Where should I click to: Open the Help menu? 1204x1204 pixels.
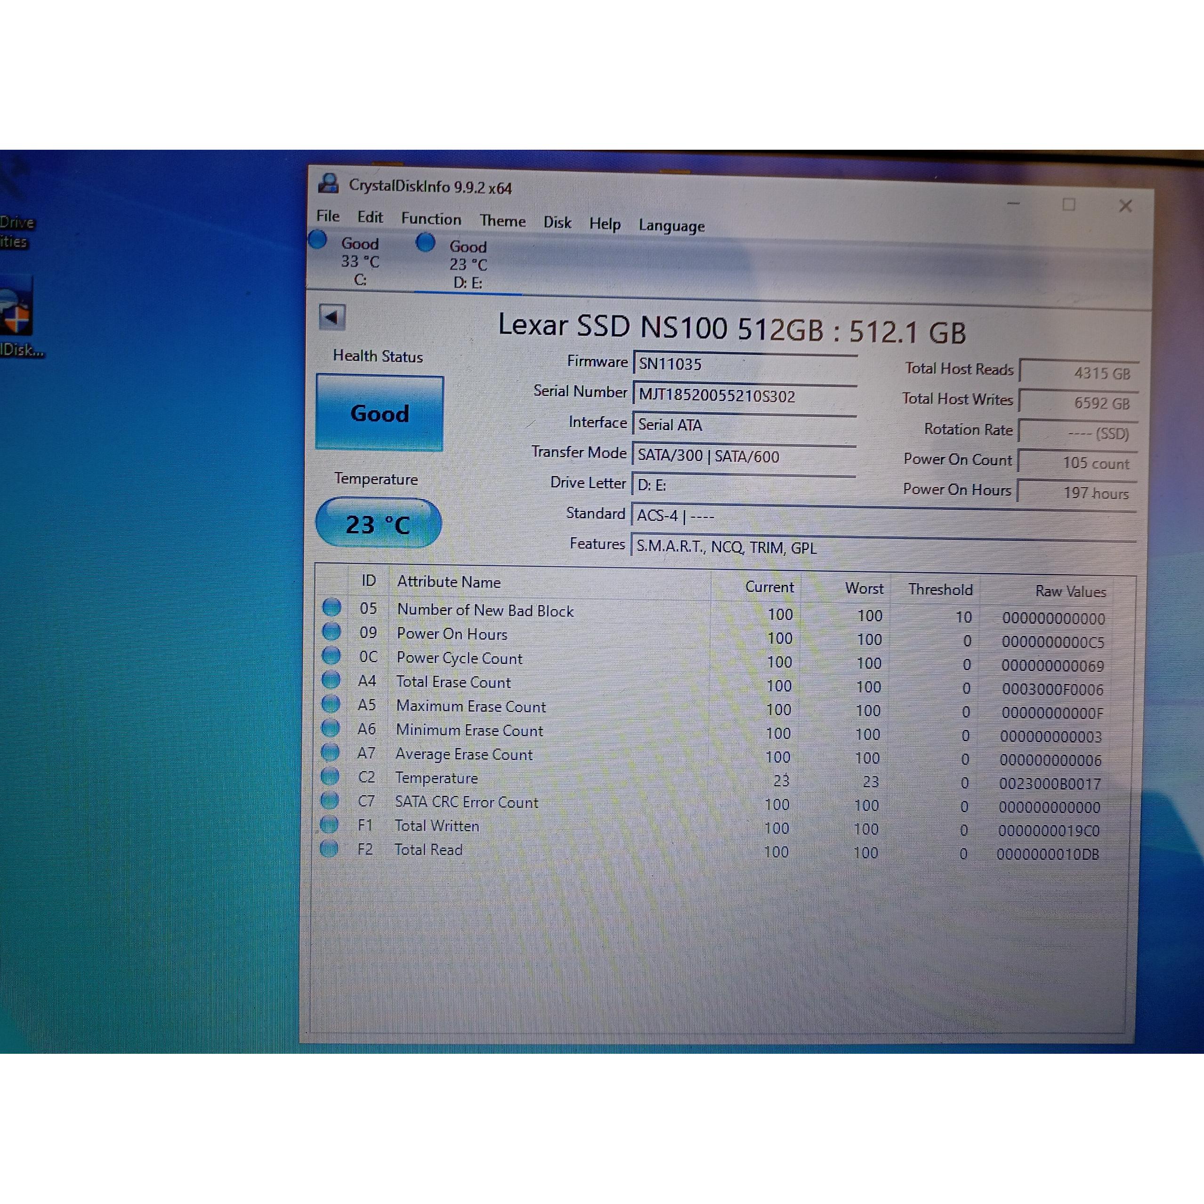coord(605,224)
